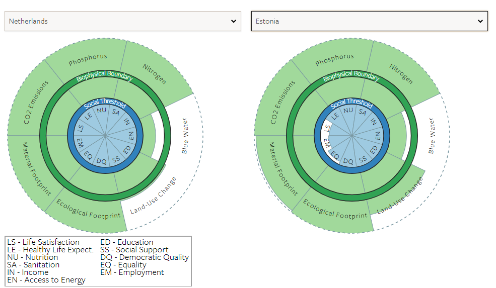Select SS wedge in Netherlands chart
Screen dimensions: 496x288
tap(116, 159)
